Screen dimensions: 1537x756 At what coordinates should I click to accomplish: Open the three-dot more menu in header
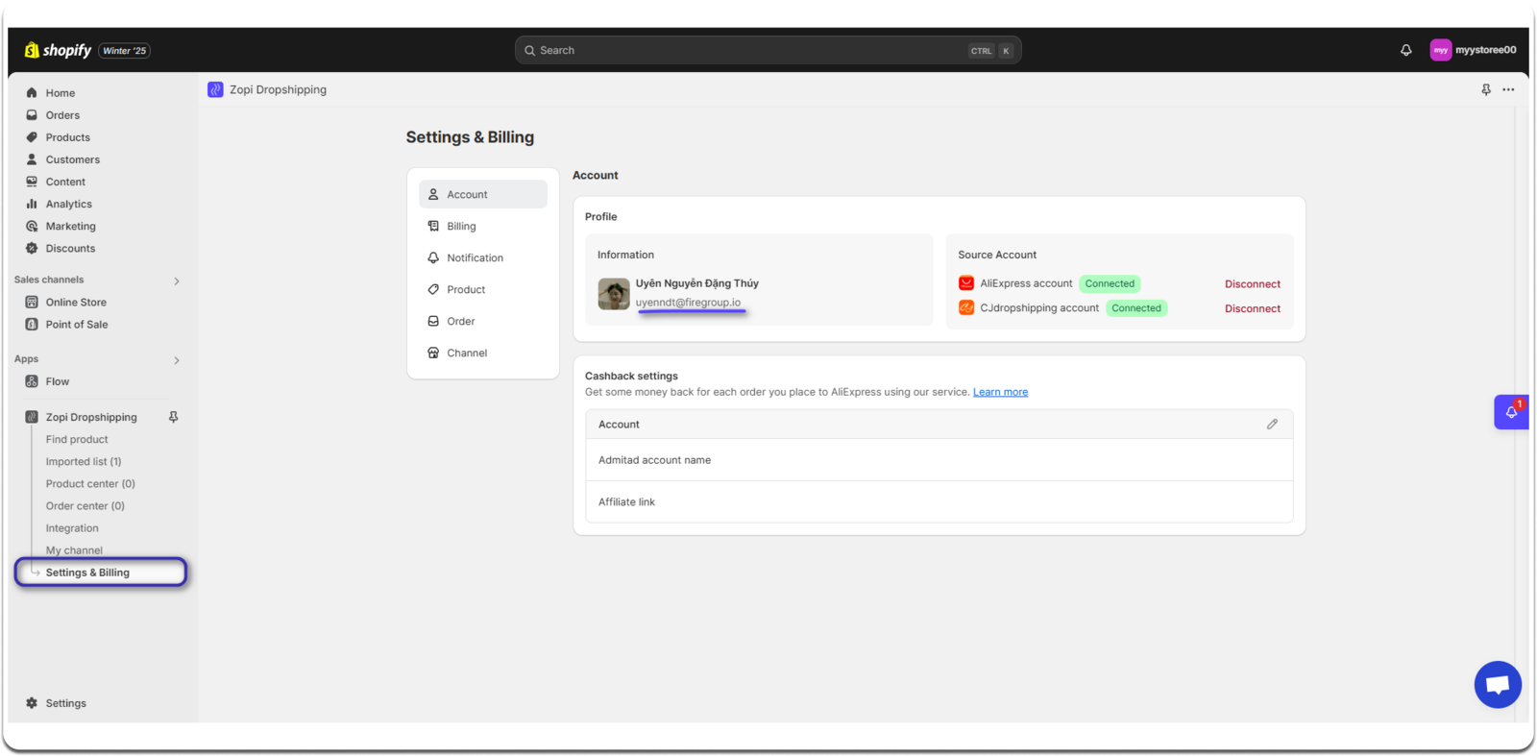pyautogui.click(x=1508, y=89)
